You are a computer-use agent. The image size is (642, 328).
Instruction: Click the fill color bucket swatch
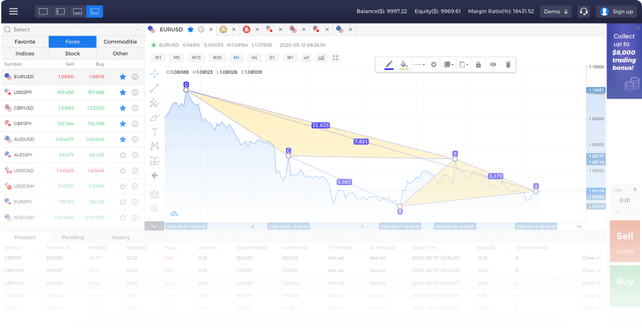[x=404, y=64]
